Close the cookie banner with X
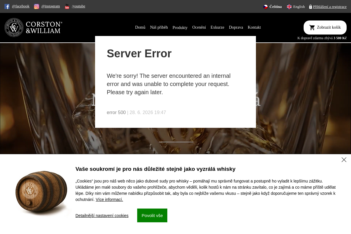Image resolution: width=351 pixels, height=234 pixels. coord(344,160)
